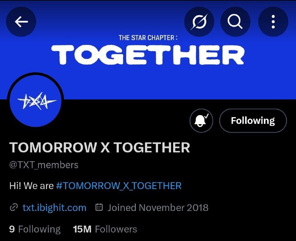The image size is (296, 241).
Task: View the TXT logo profile picture
Action: [x=35, y=100]
